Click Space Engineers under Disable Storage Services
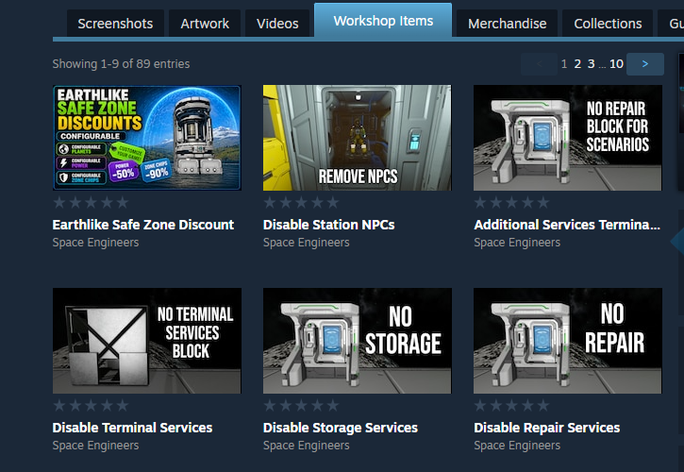Image resolution: width=684 pixels, height=472 pixels. tap(307, 446)
